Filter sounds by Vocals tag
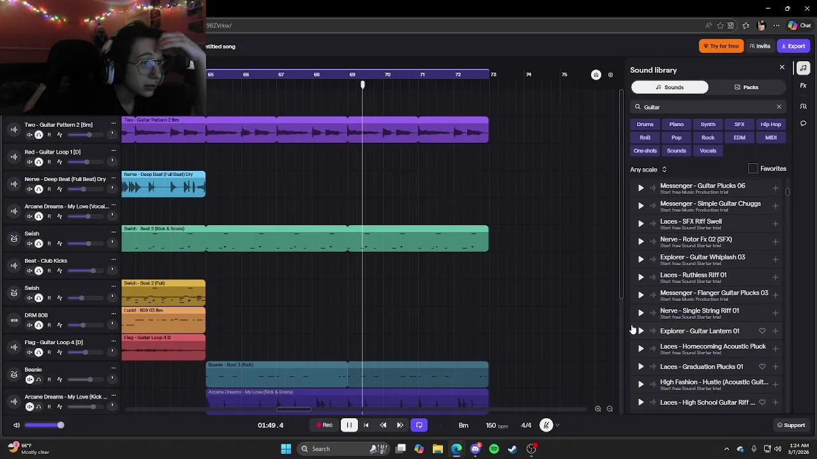This screenshot has height=459, width=817. click(x=708, y=151)
